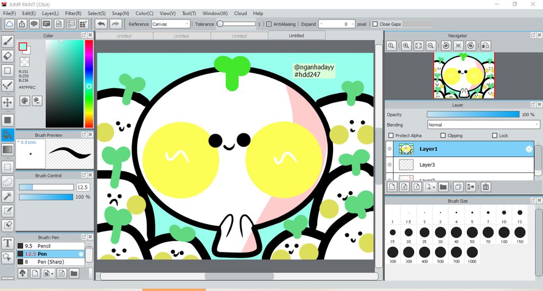Select the Select Eraser tool
The image size is (543, 291).
pyautogui.click(x=7, y=225)
